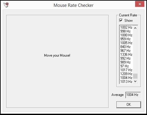This screenshot has height=115, width=147.
Task: Click the Mouse Rate Checker app icon
Action: click(6, 5)
